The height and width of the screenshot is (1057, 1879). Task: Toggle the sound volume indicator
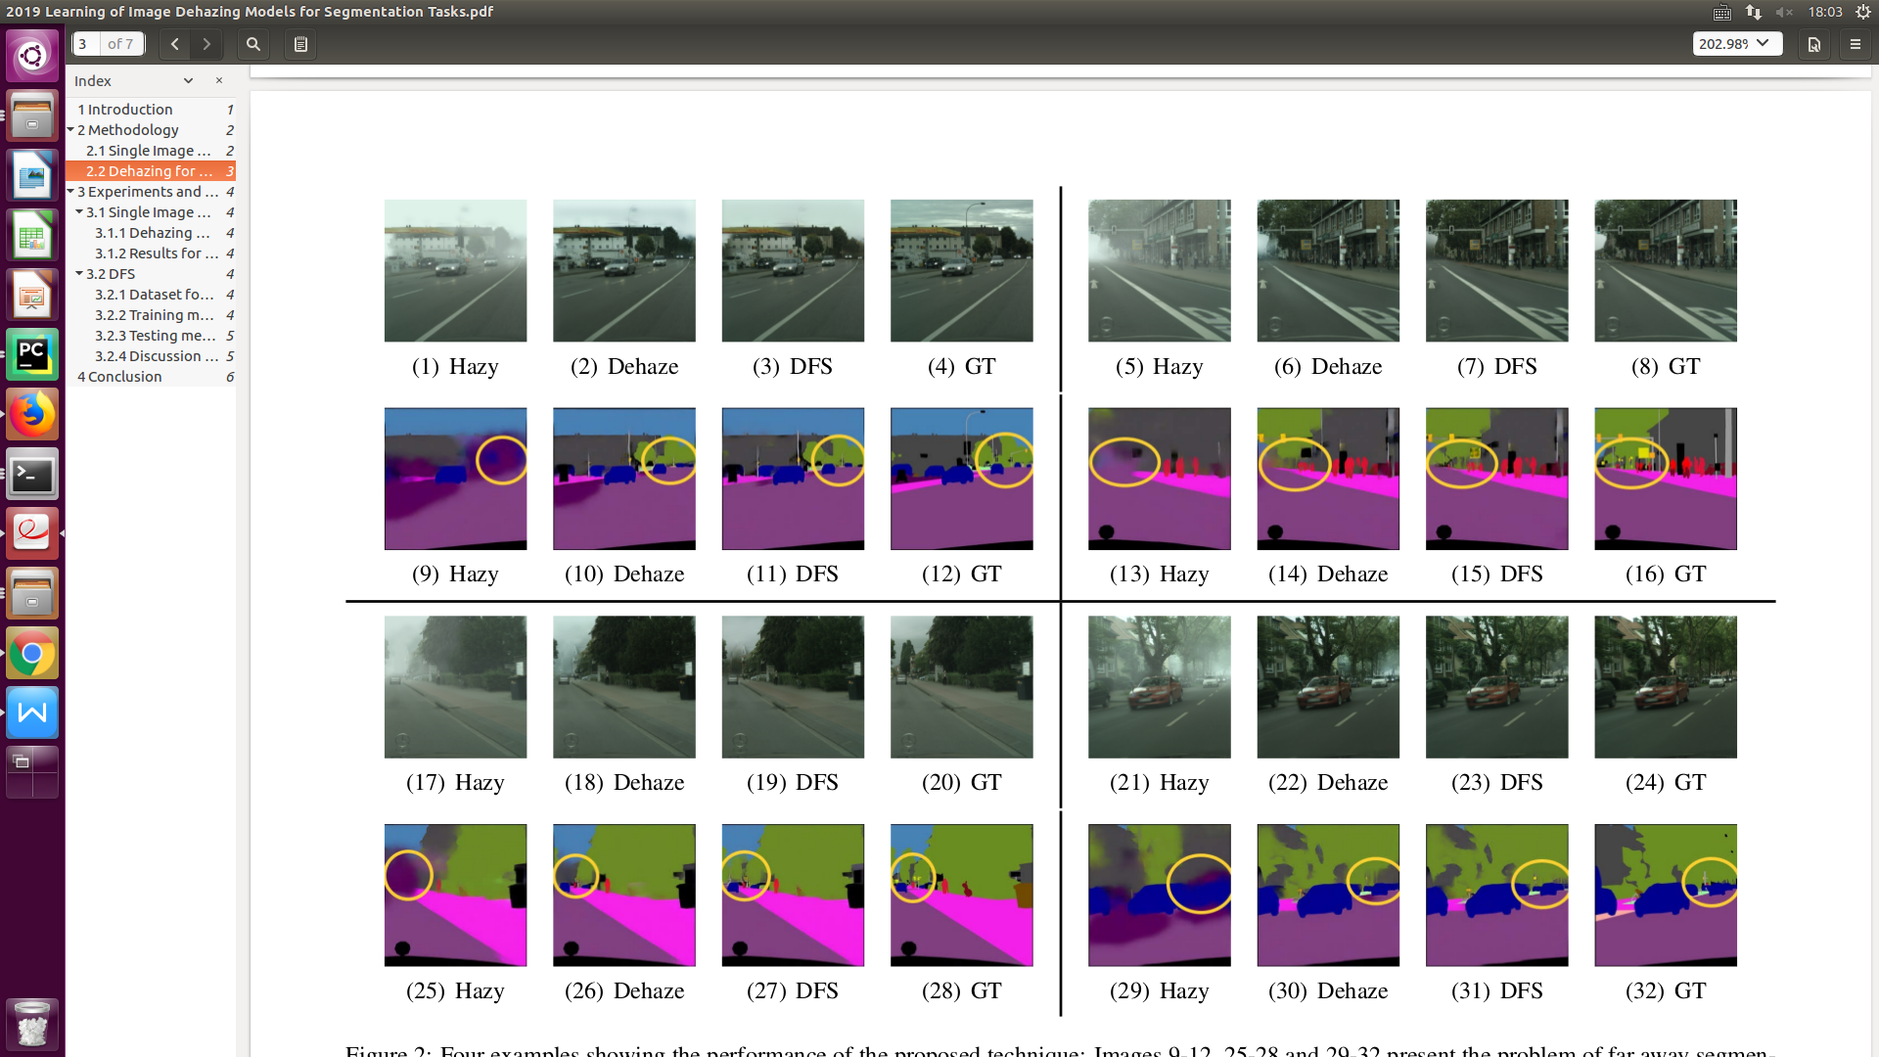[1784, 12]
